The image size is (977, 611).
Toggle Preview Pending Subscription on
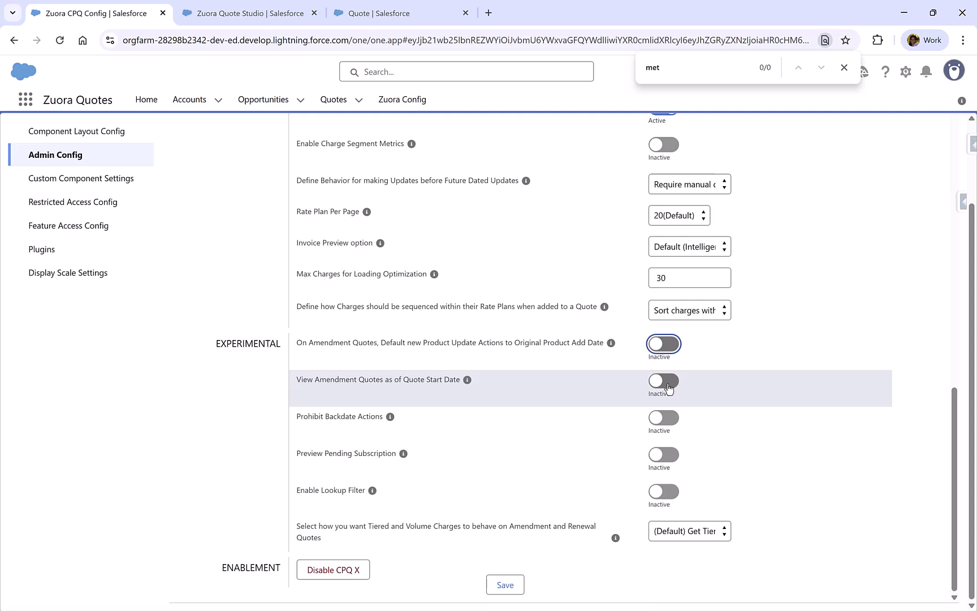click(663, 454)
